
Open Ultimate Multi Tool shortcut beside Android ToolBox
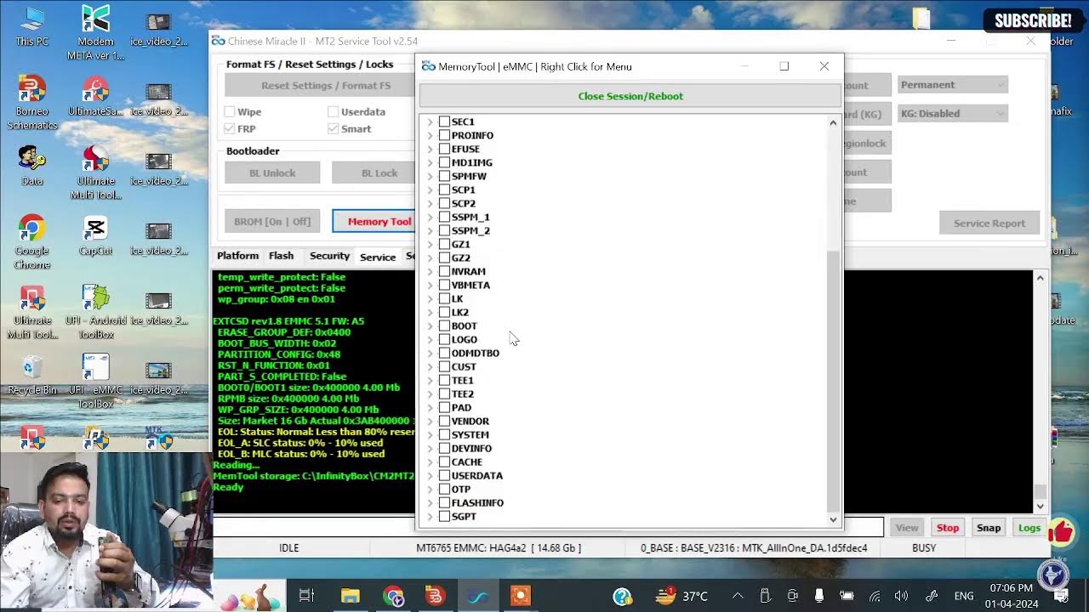(x=31, y=311)
